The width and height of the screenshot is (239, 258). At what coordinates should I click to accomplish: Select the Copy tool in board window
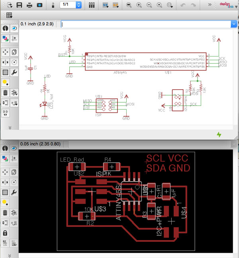14,172
